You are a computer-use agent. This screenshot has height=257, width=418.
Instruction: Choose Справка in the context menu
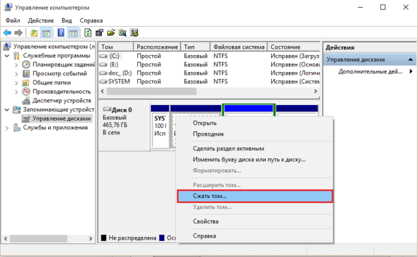click(x=255, y=236)
